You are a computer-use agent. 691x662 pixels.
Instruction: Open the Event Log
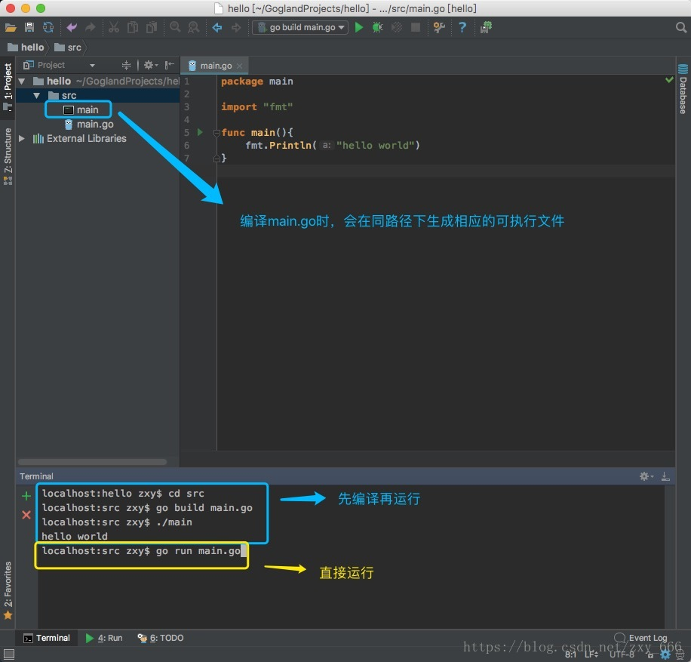640,638
